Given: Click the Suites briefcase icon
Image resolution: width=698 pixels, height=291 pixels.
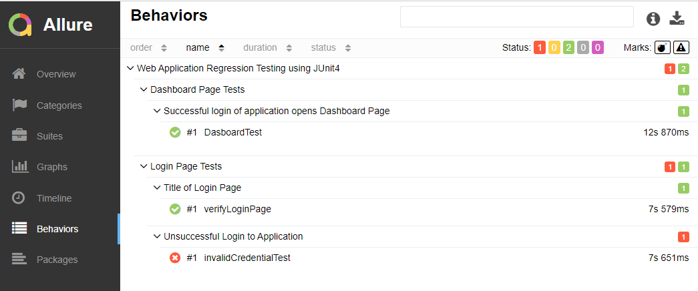Looking at the screenshot, I should point(19,136).
